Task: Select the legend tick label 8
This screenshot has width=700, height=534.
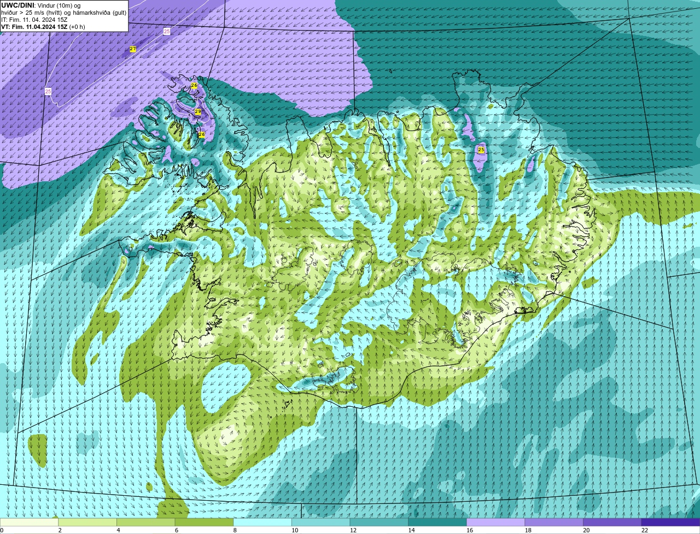Action: coord(235,530)
